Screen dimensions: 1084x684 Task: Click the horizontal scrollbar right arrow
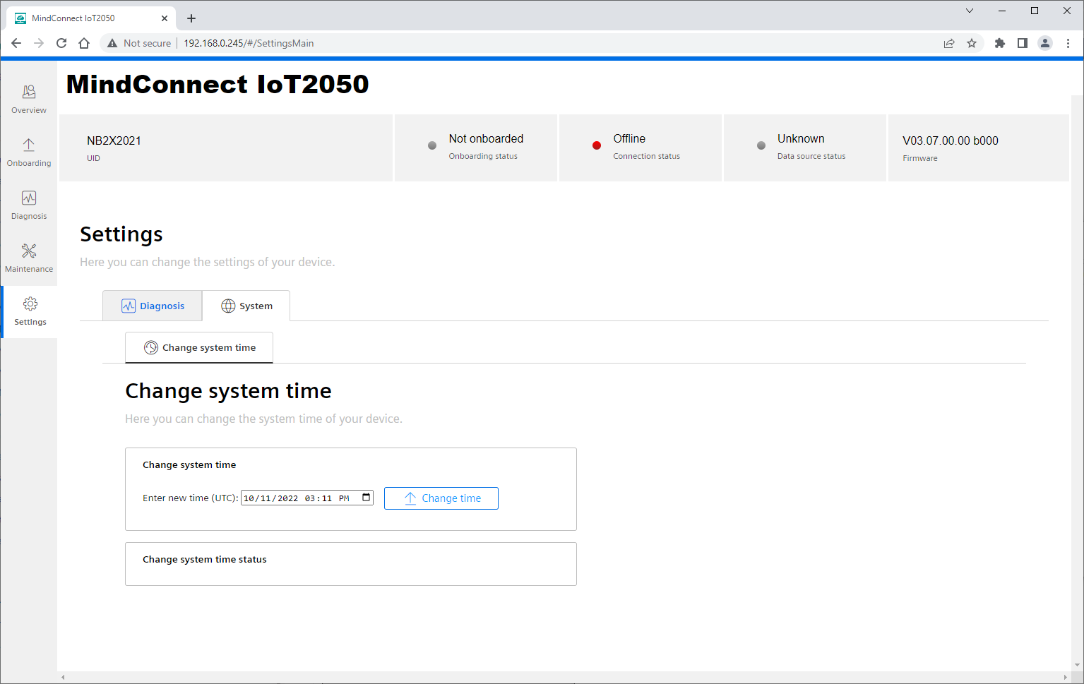(x=1066, y=677)
